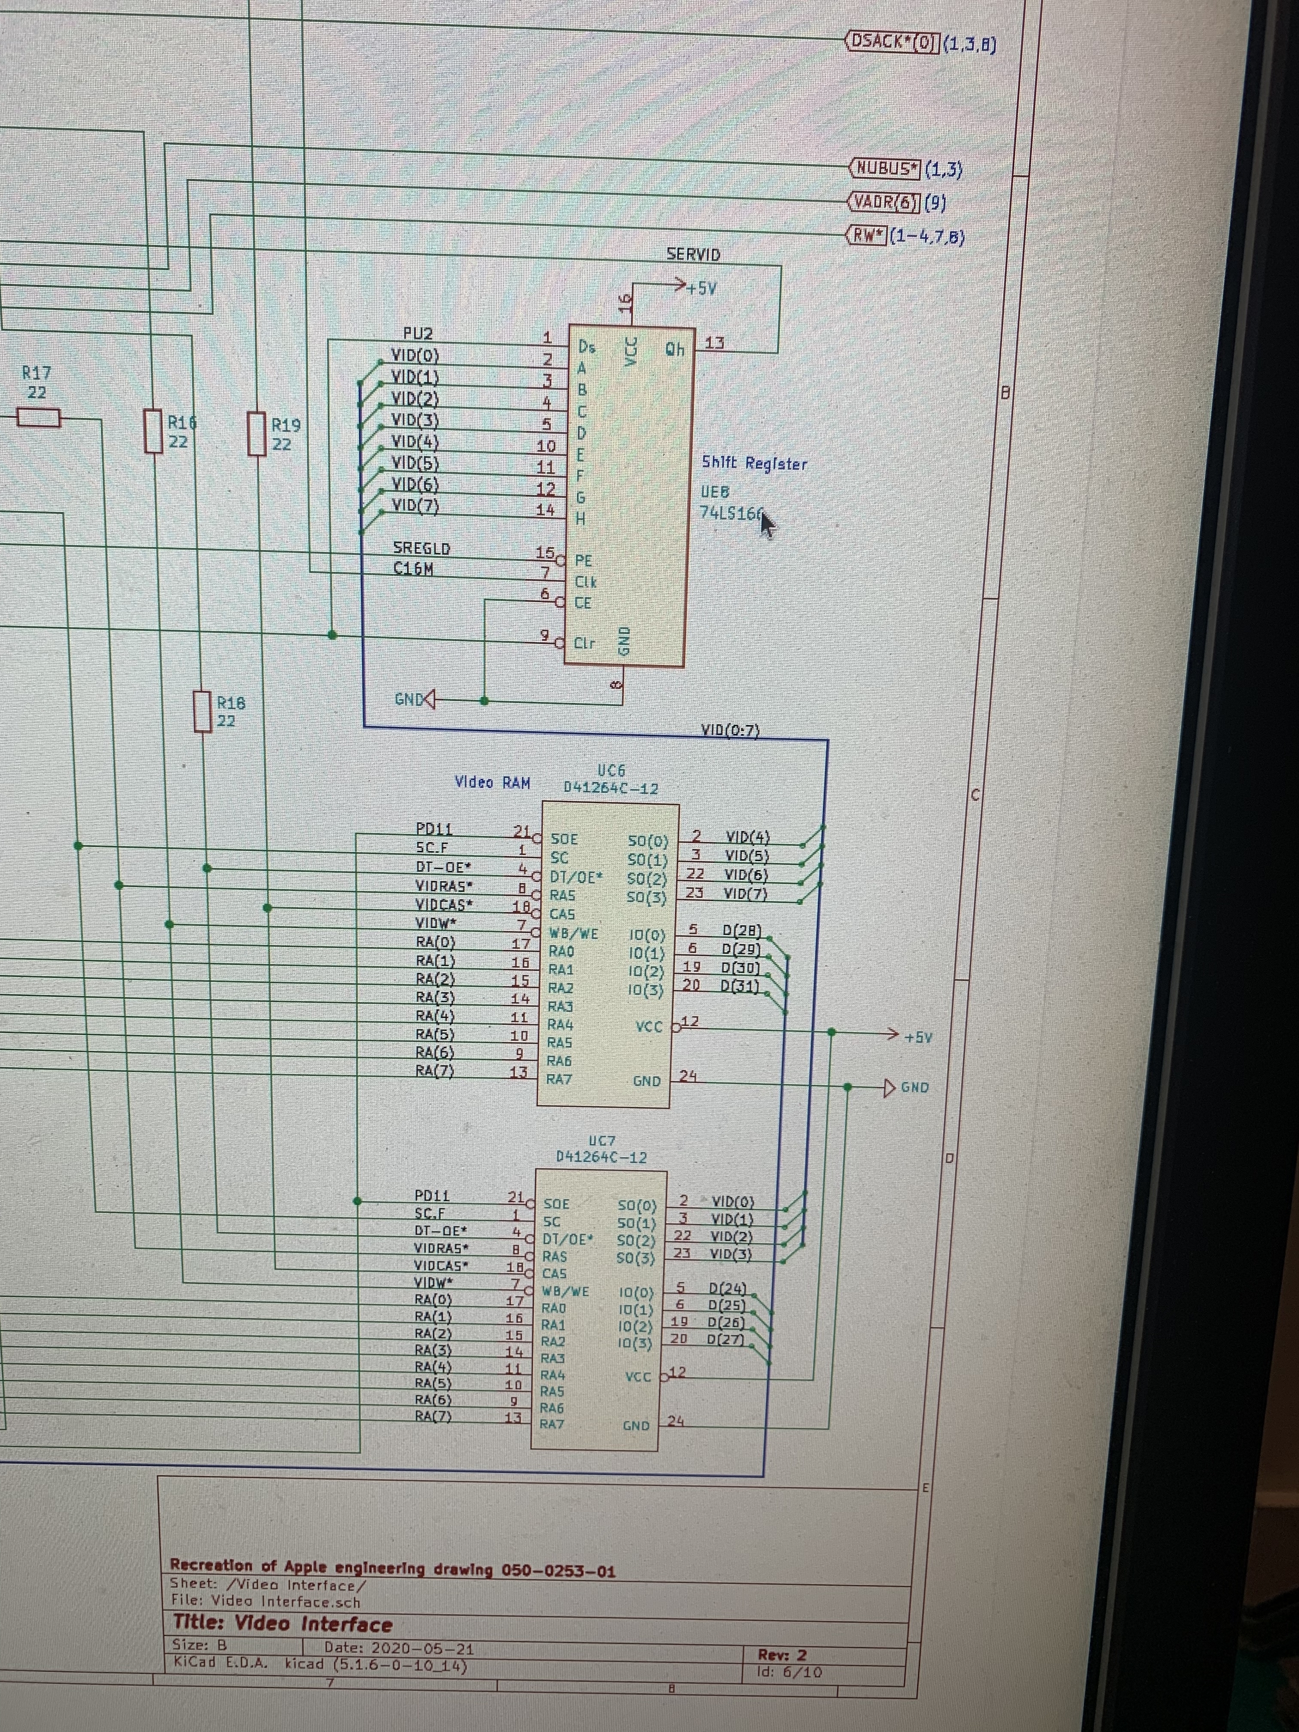
Task: Click VID(0) label at shift register input A
Action: [x=416, y=356]
